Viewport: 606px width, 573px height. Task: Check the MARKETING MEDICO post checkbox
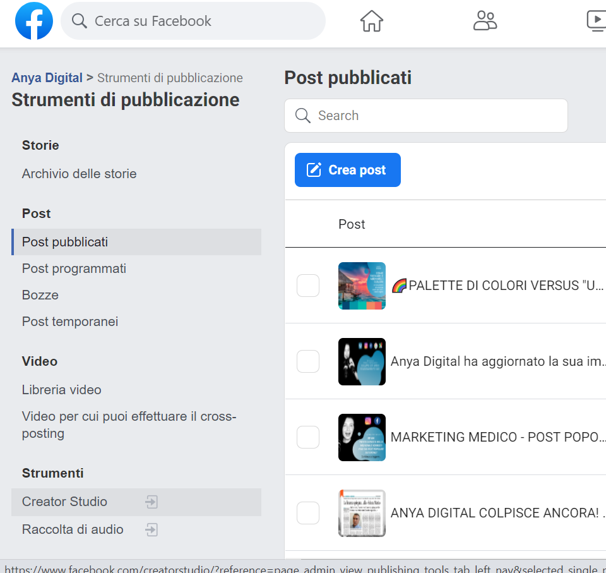[308, 437]
